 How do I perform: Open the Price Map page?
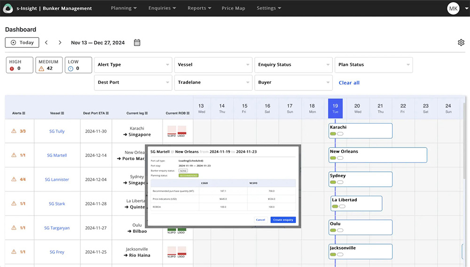233,8
